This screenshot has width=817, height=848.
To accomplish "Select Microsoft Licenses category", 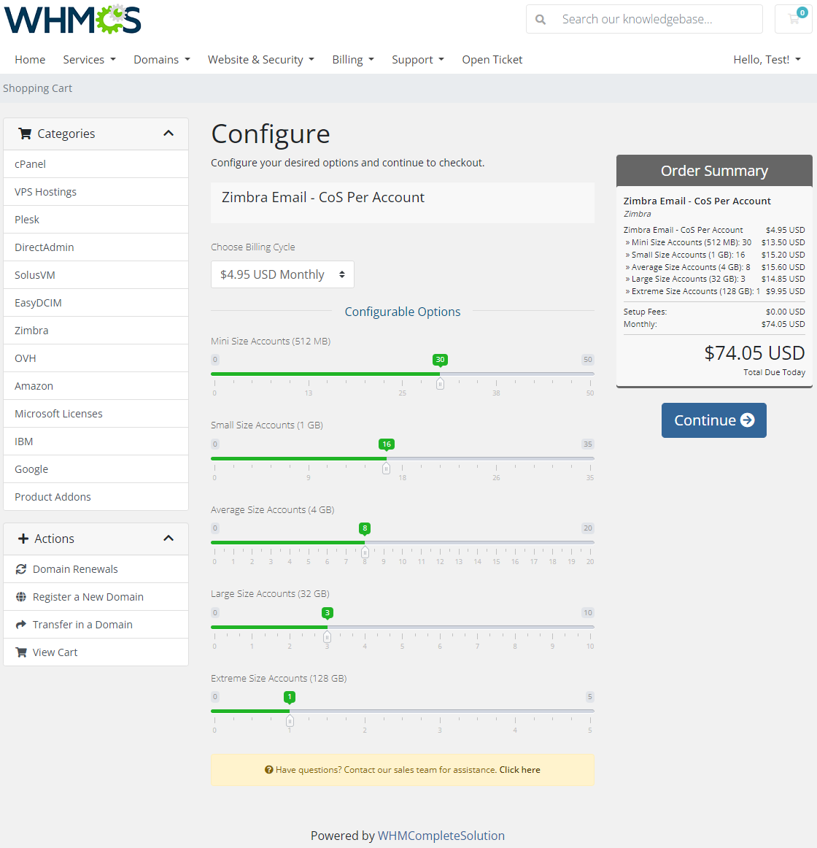I will pos(96,414).
